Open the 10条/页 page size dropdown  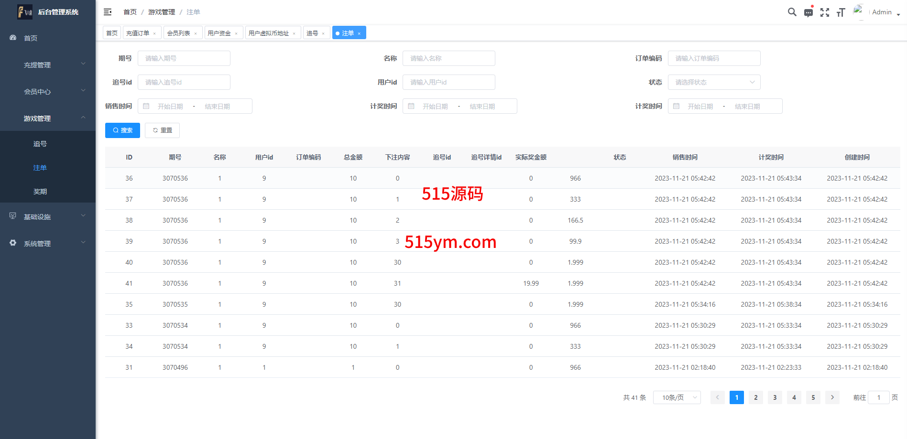click(x=677, y=397)
